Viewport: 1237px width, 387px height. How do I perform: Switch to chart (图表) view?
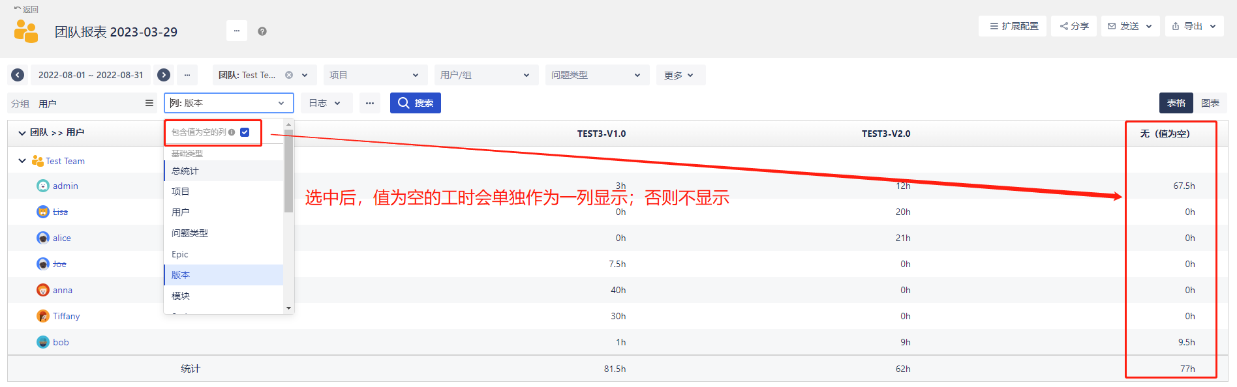[1210, 103]
